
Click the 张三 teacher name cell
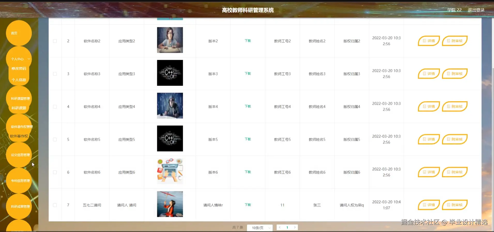point(317,205)
